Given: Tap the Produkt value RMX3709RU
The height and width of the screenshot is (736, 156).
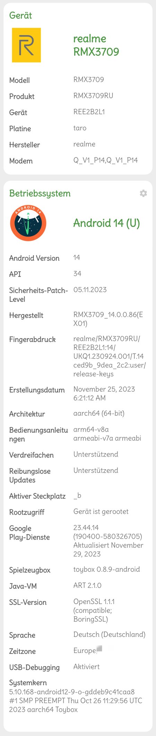Looking at the screenshot, I should tap(93, 95).
